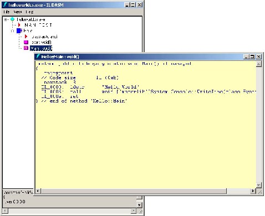
Task: Select the Main : void() tree entry
Action: click(x=41, y=48)
